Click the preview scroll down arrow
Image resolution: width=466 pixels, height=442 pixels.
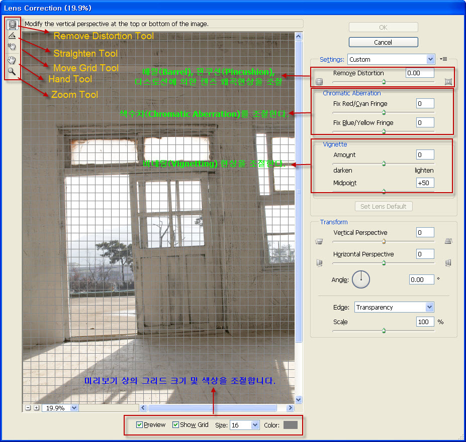click(299, 399)
